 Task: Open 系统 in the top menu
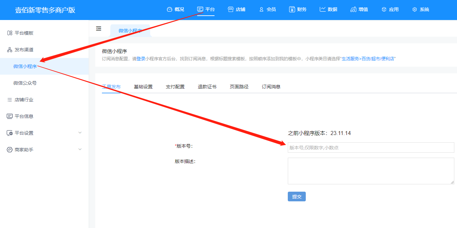[x=424, y=9]
